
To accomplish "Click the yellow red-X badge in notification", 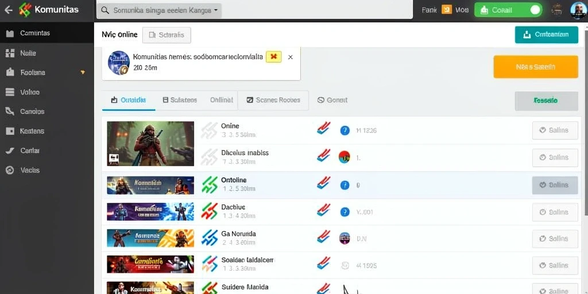I will pos(273,57).
